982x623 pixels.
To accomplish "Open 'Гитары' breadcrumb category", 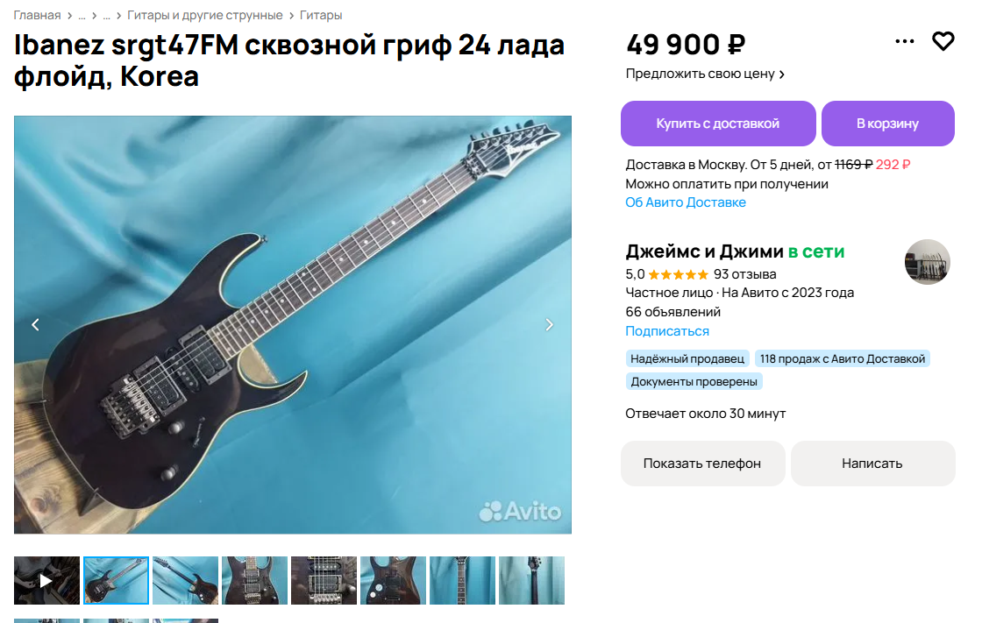I will coord(321,15).
